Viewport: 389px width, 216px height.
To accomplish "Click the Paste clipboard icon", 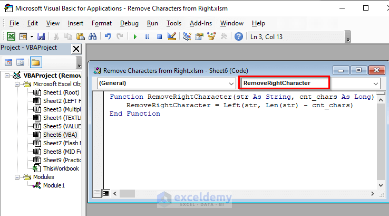I will pos(80,36).
